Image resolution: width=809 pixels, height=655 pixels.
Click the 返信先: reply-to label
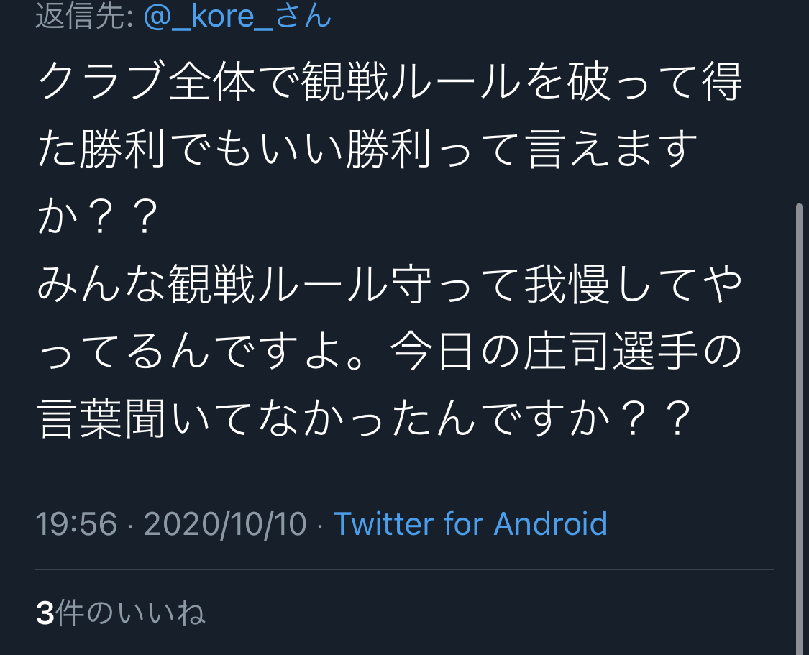tap(85, 16)
